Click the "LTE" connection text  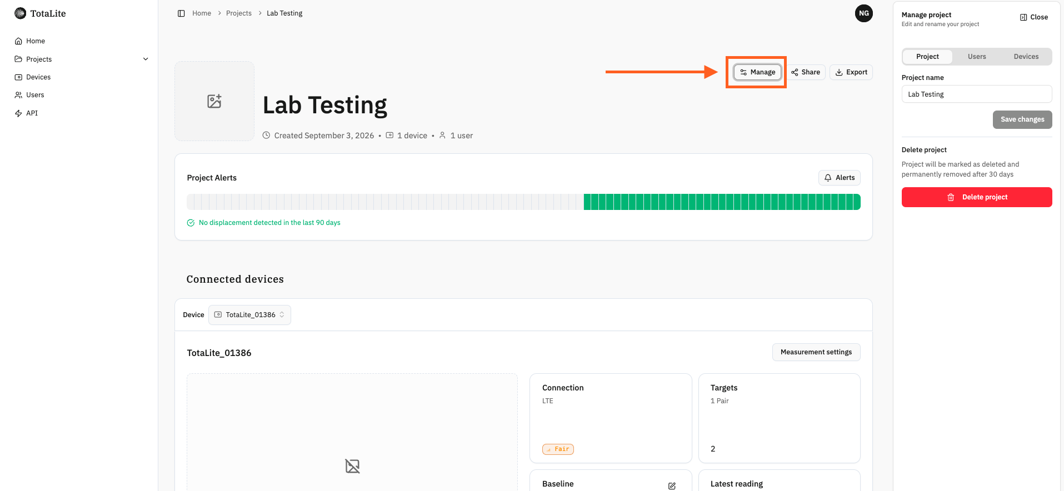pos(548,401)
